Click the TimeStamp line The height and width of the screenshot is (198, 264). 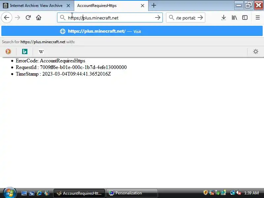[63, 74]
